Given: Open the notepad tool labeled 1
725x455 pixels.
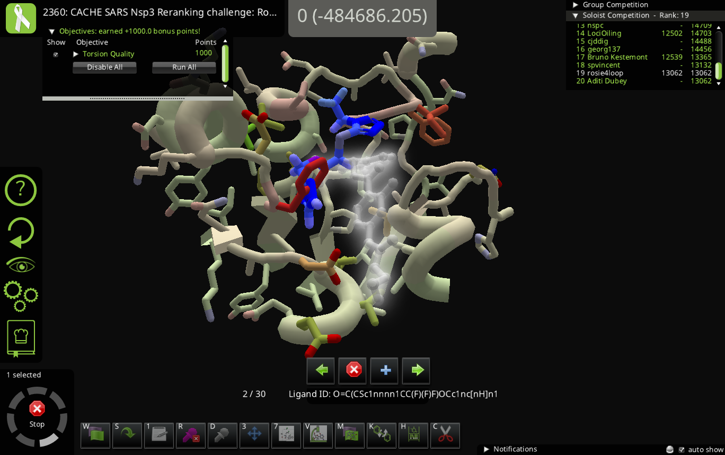Looking at the screenshot, I should pos(159,435).
